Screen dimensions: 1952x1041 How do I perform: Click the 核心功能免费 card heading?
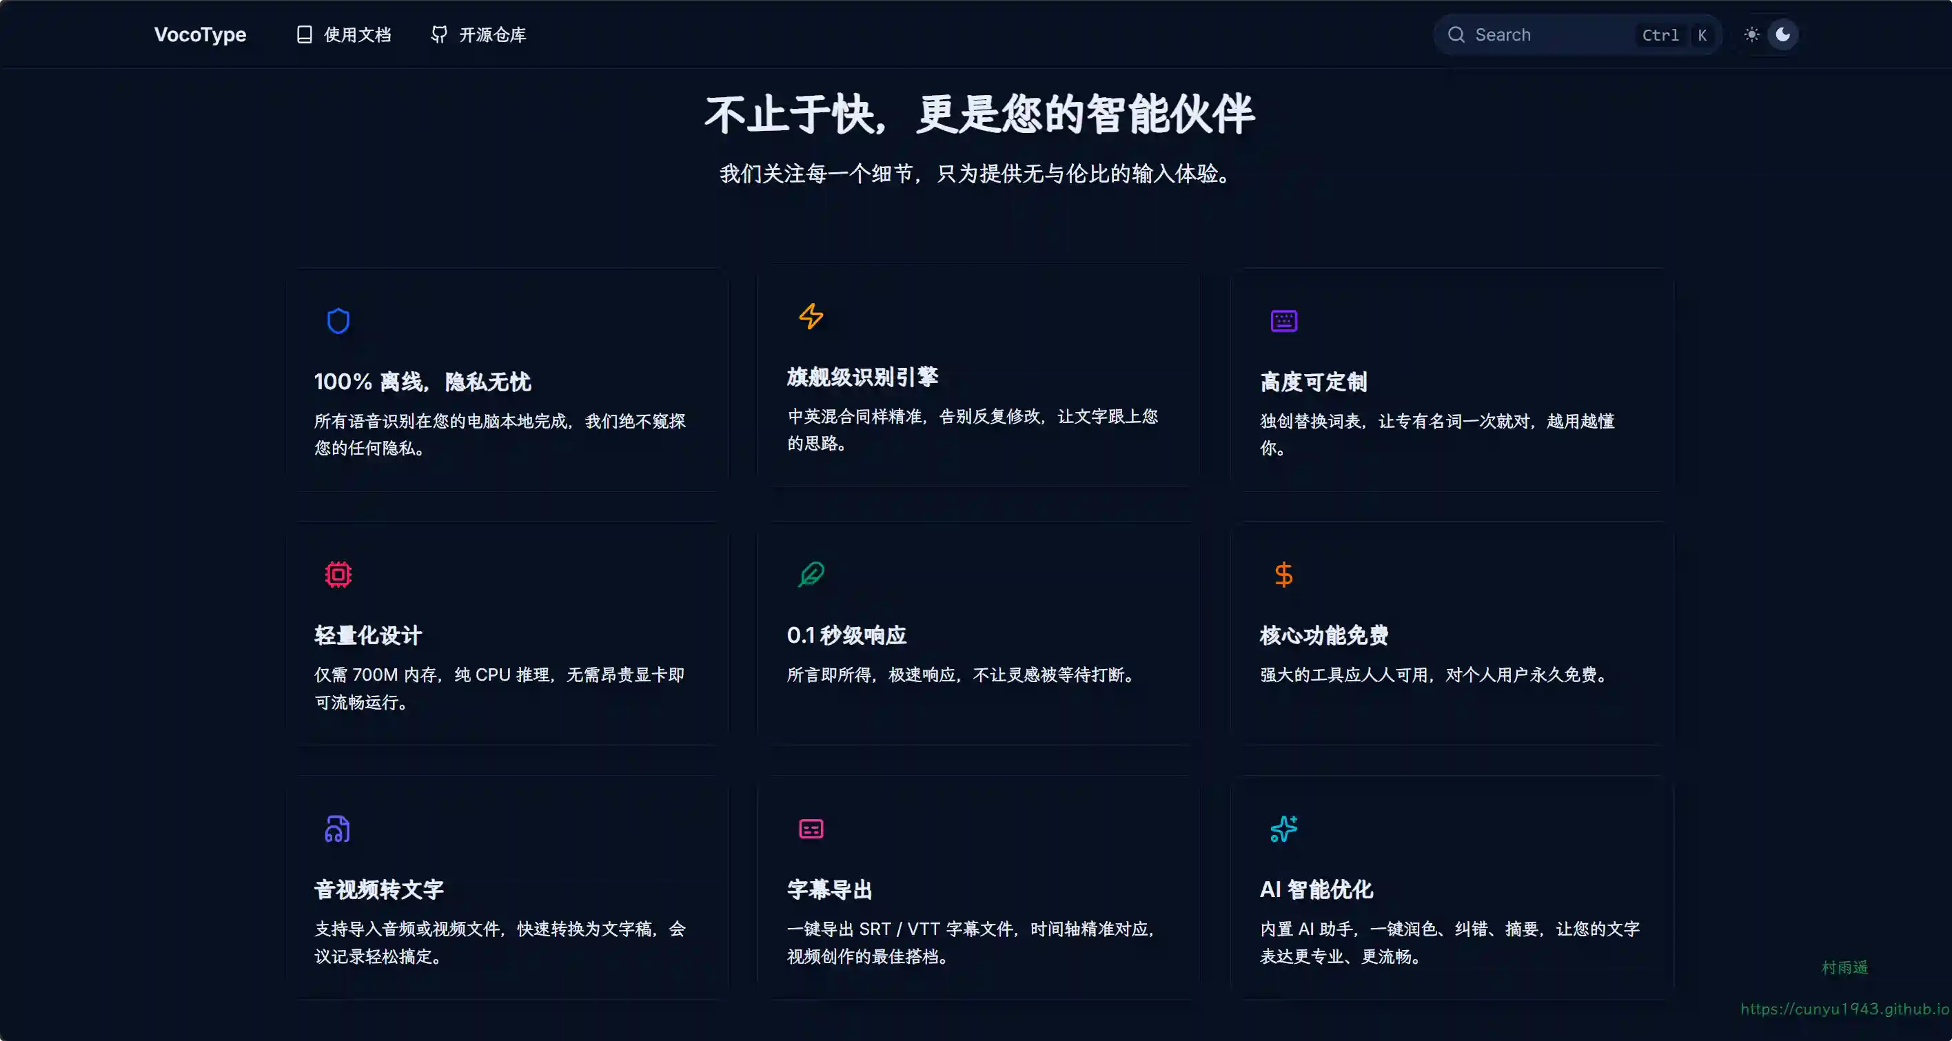(1324, 635)
